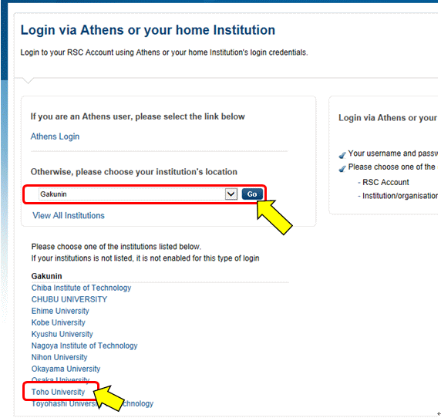Choose Okayama University
Screen dimensions: 441x418
point(66,369)
